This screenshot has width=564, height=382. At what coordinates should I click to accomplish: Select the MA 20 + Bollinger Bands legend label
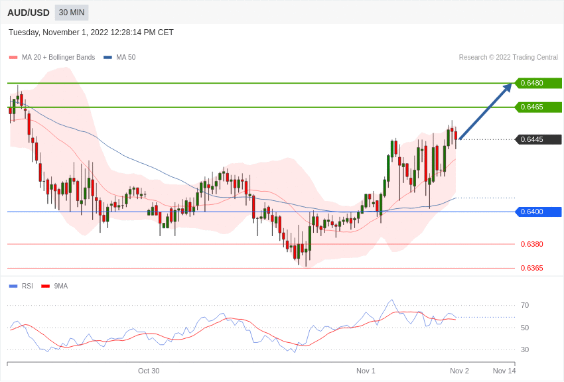click(58, 58)
